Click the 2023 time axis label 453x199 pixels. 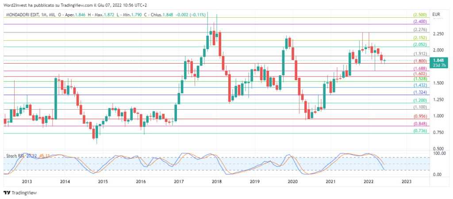[x=406, y=181]
